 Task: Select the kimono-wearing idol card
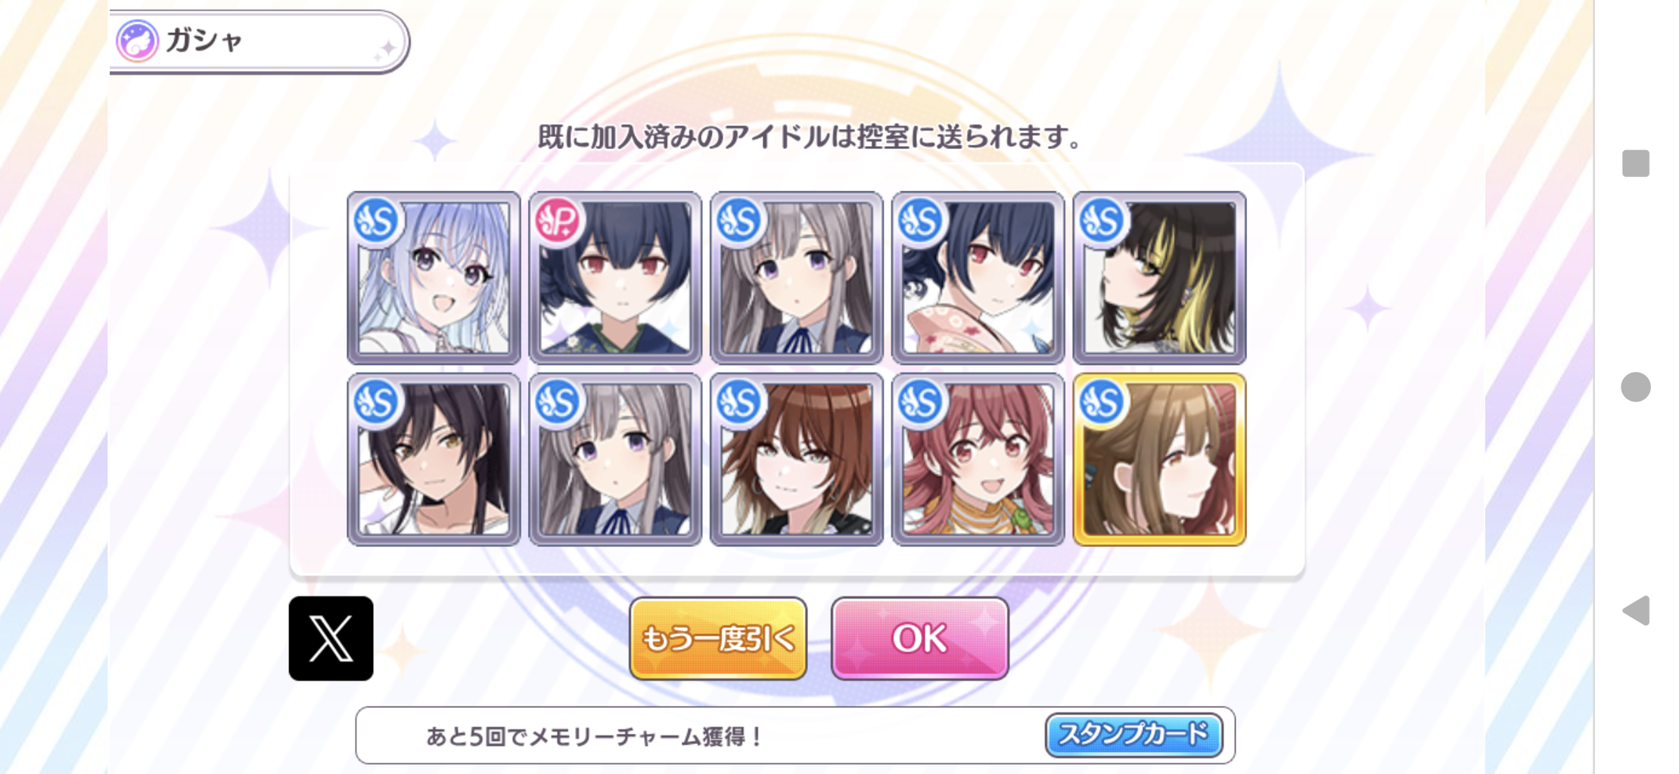pos(978,277)
